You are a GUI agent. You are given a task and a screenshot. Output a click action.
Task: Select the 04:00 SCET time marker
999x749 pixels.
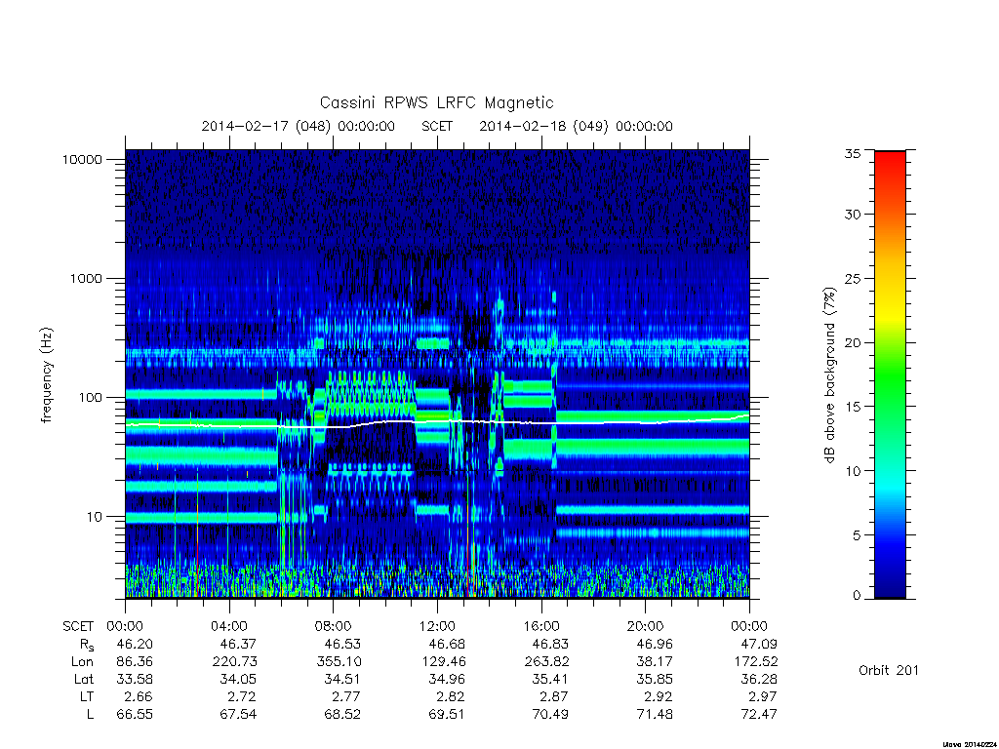[x=228, y=626]
